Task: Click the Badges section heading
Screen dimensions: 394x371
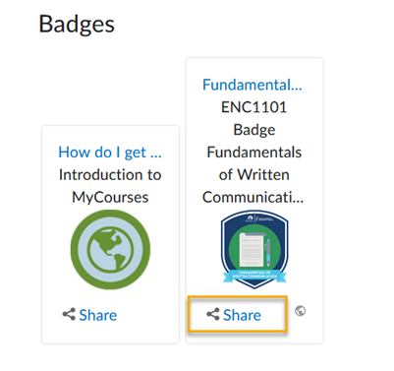Action: click(77, 25)
